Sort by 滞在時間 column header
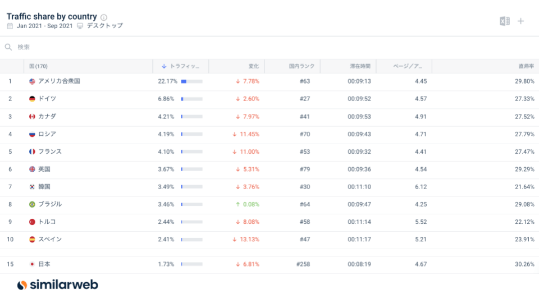Viewport: 539px width, 303px height. click(360, 66)
